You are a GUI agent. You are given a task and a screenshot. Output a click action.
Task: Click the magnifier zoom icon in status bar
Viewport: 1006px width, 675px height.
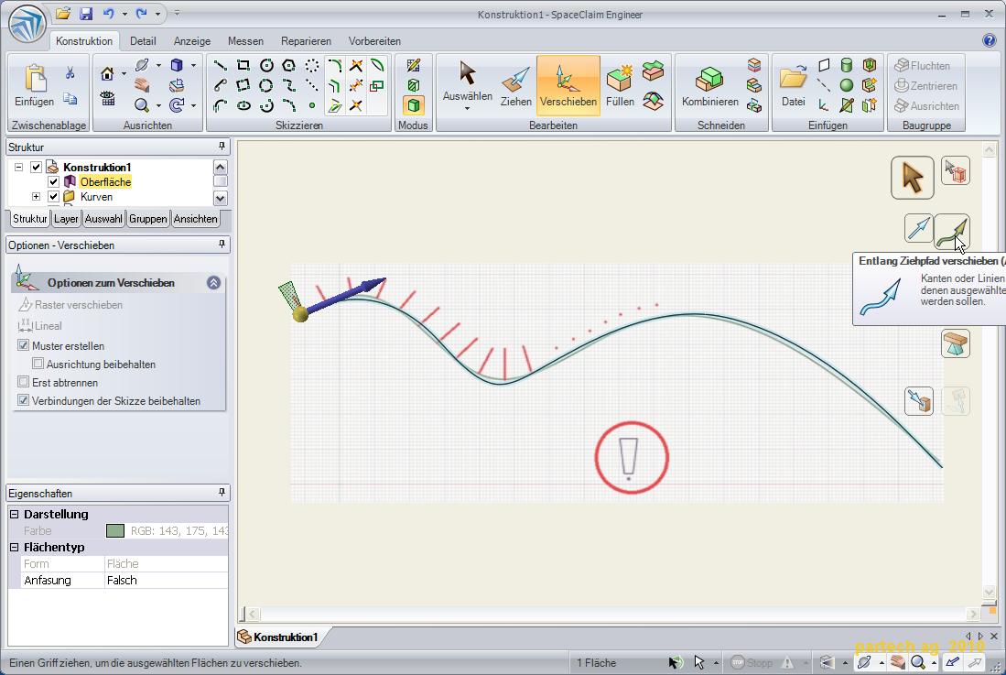917,662
